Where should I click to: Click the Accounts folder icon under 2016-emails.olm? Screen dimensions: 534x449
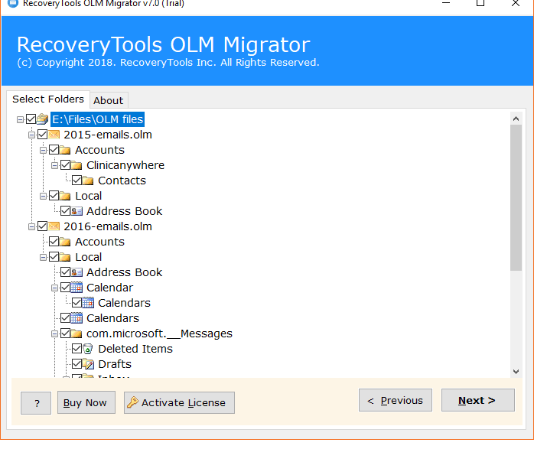coord(65,242)
